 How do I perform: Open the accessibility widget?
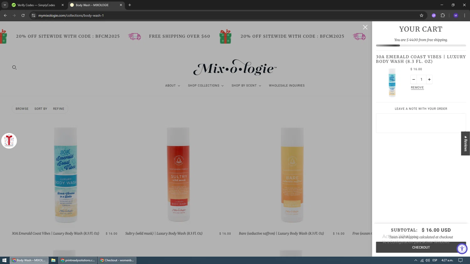click(462, 249)
